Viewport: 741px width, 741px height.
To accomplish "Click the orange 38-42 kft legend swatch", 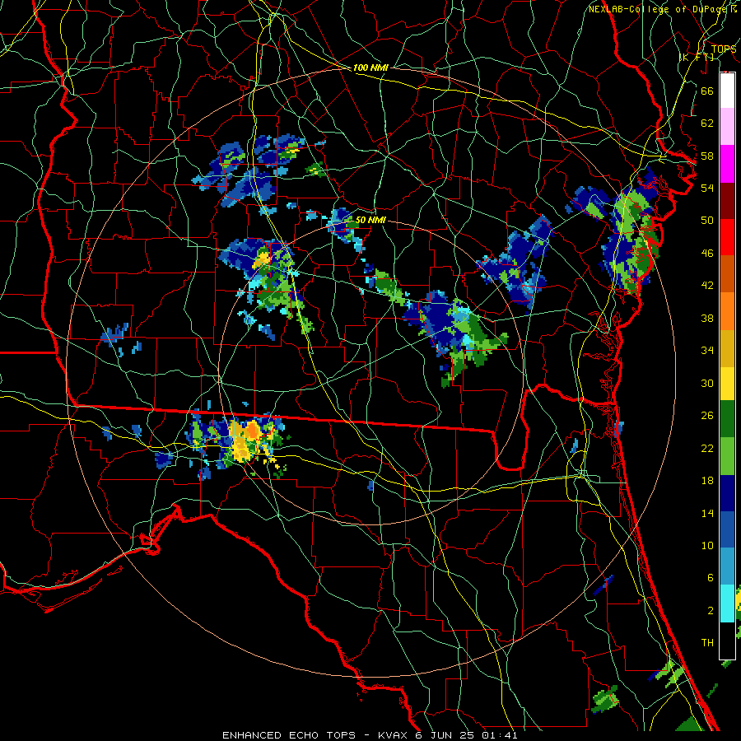I will [727, 311].
